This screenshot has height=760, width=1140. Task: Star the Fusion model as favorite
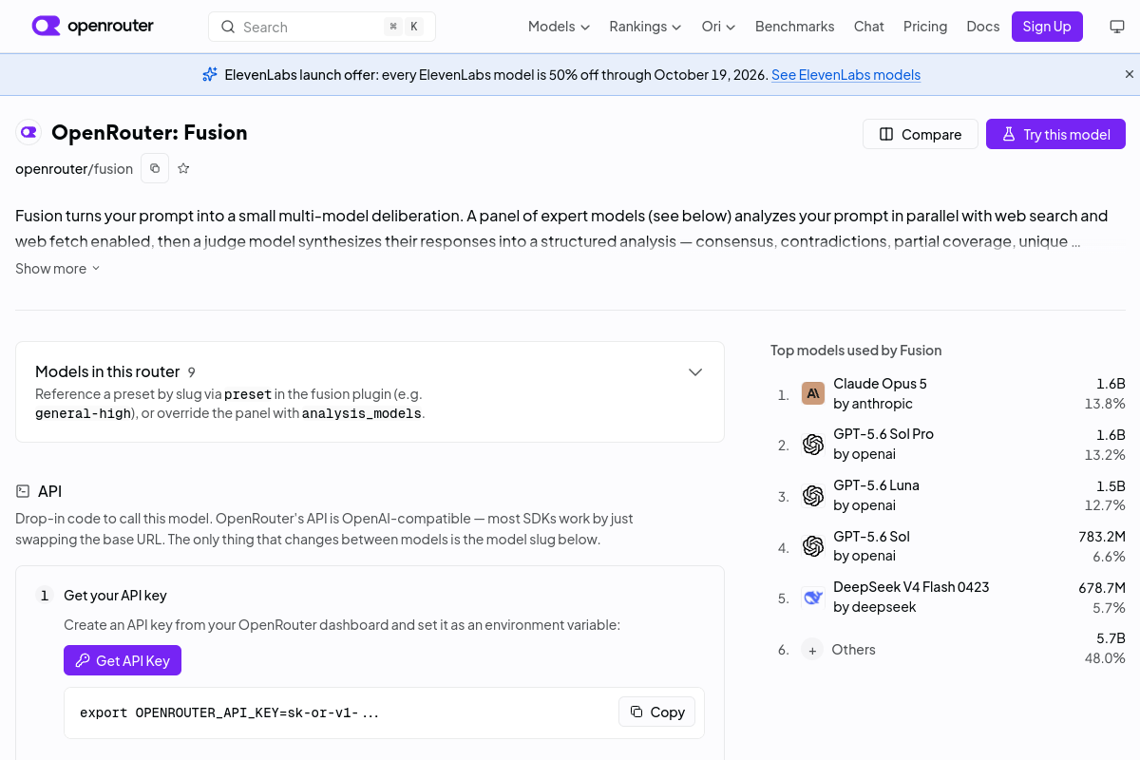pyautogui.click(x=183, y=168)
